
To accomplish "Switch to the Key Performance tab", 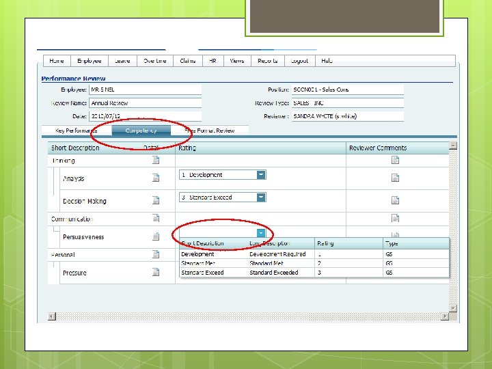I will pyautogui.click(x=77, y=131).
